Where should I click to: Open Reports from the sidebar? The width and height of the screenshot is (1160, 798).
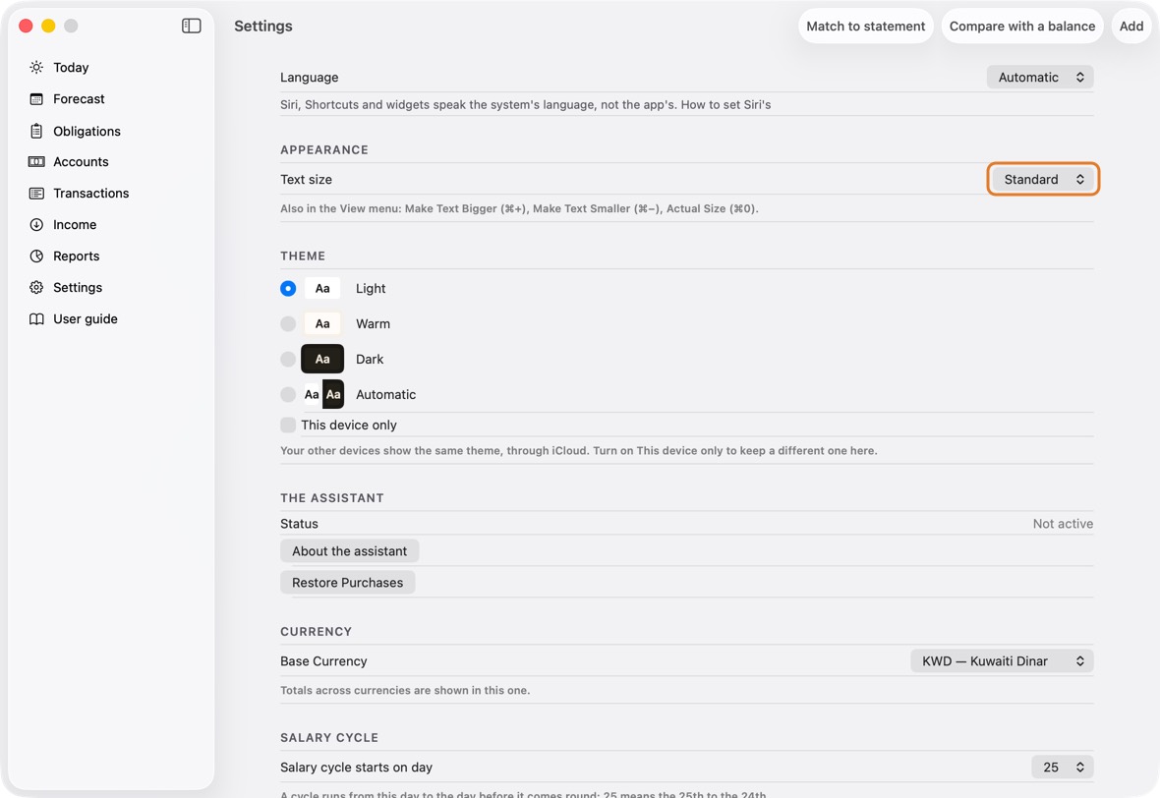tap(77, 256)
